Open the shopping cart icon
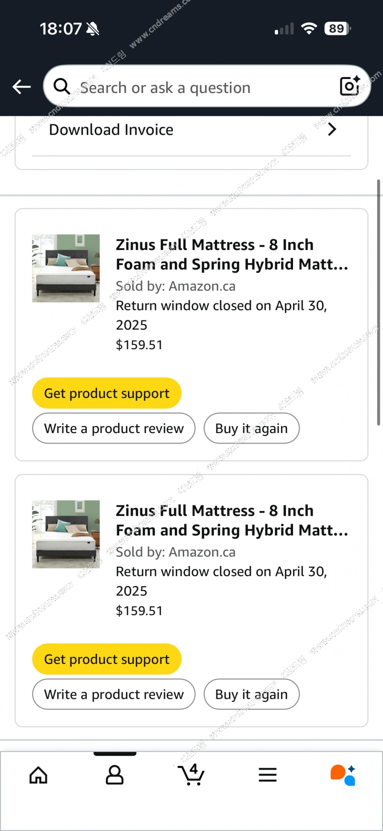 (191, 774)
